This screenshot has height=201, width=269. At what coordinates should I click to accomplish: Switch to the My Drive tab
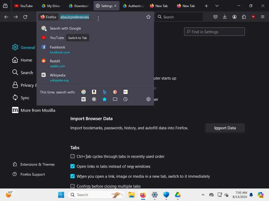(51, 6)
